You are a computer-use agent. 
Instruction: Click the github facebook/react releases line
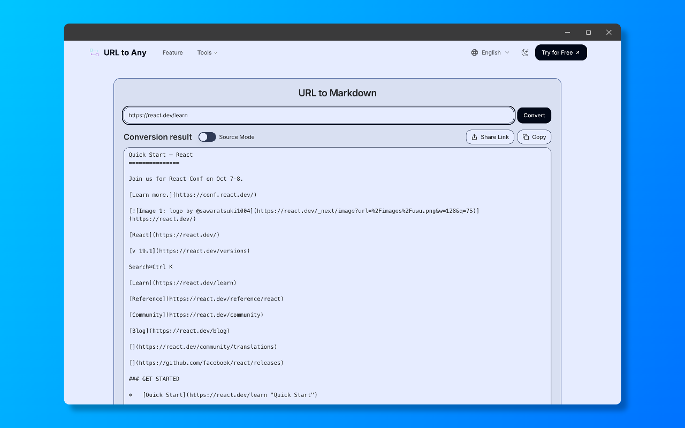[x=206, y=363]
